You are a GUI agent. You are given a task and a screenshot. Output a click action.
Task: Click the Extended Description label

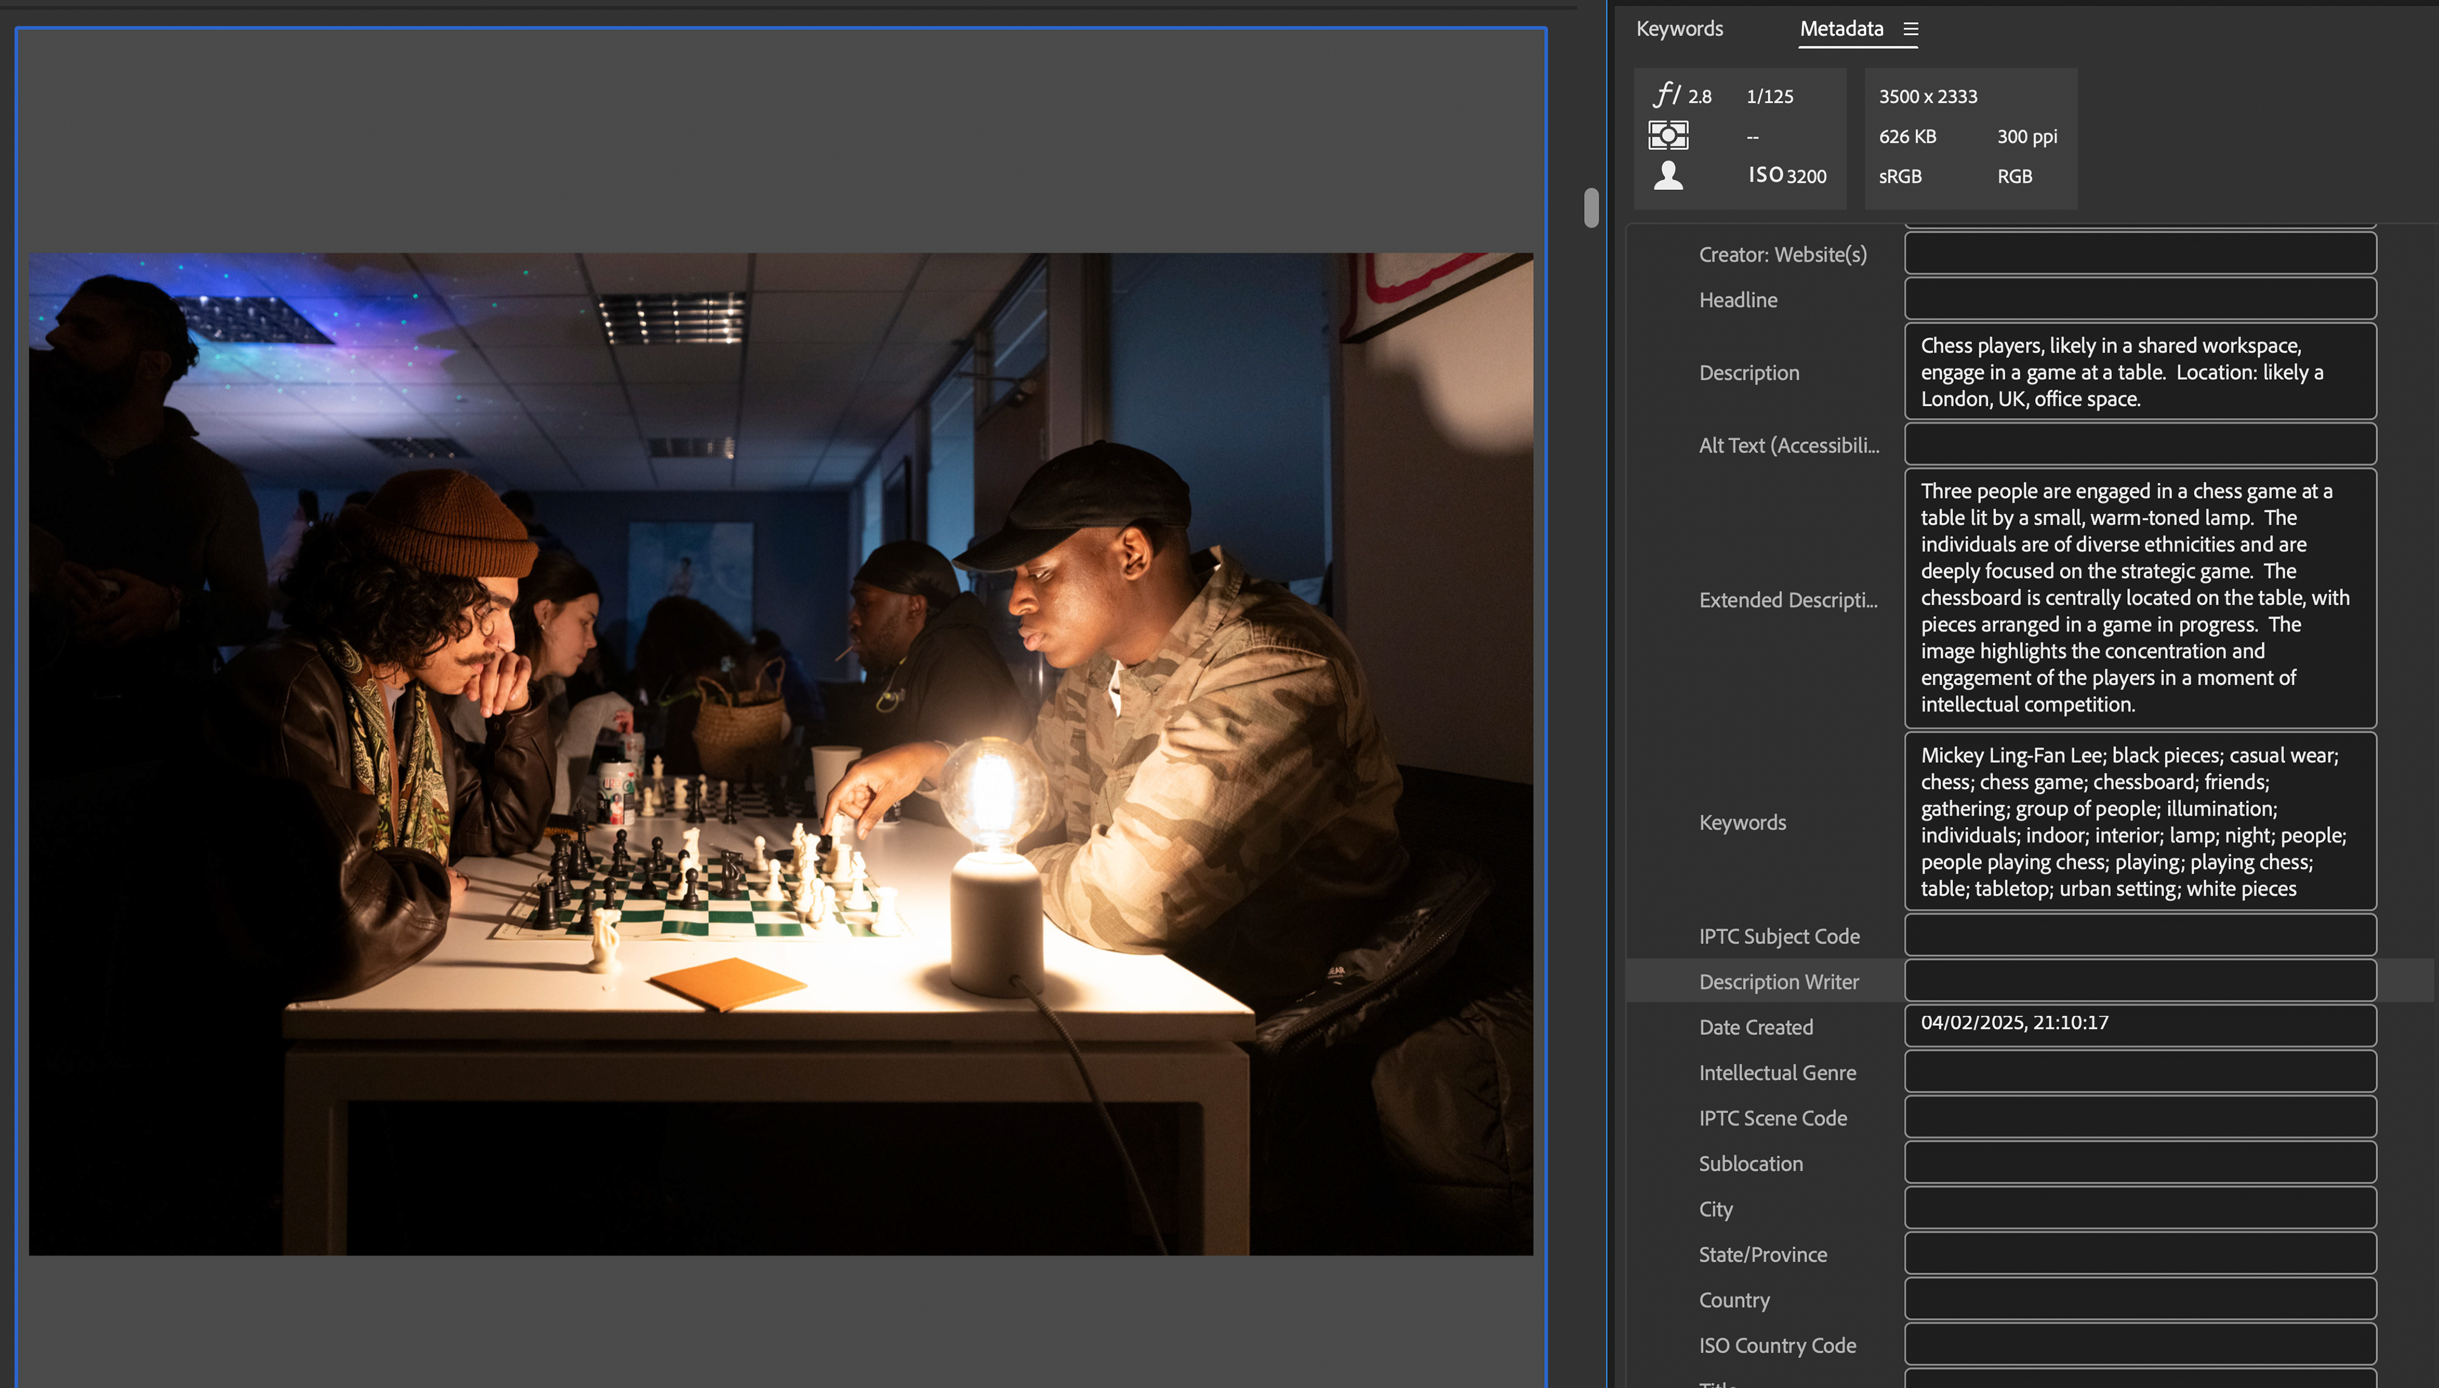point(1788,600)
